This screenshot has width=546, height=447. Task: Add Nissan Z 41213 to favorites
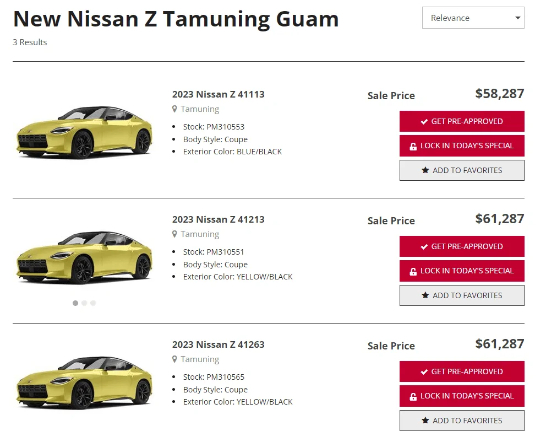click(x=462, y=295)
